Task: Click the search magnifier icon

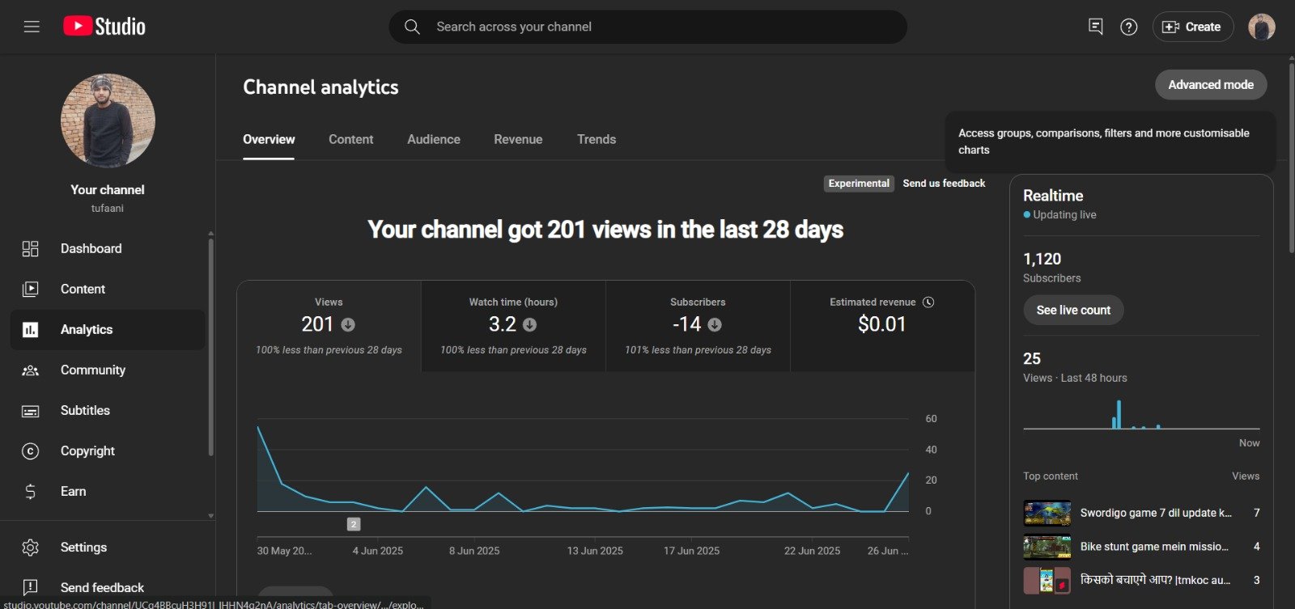Action: (412, 27)
